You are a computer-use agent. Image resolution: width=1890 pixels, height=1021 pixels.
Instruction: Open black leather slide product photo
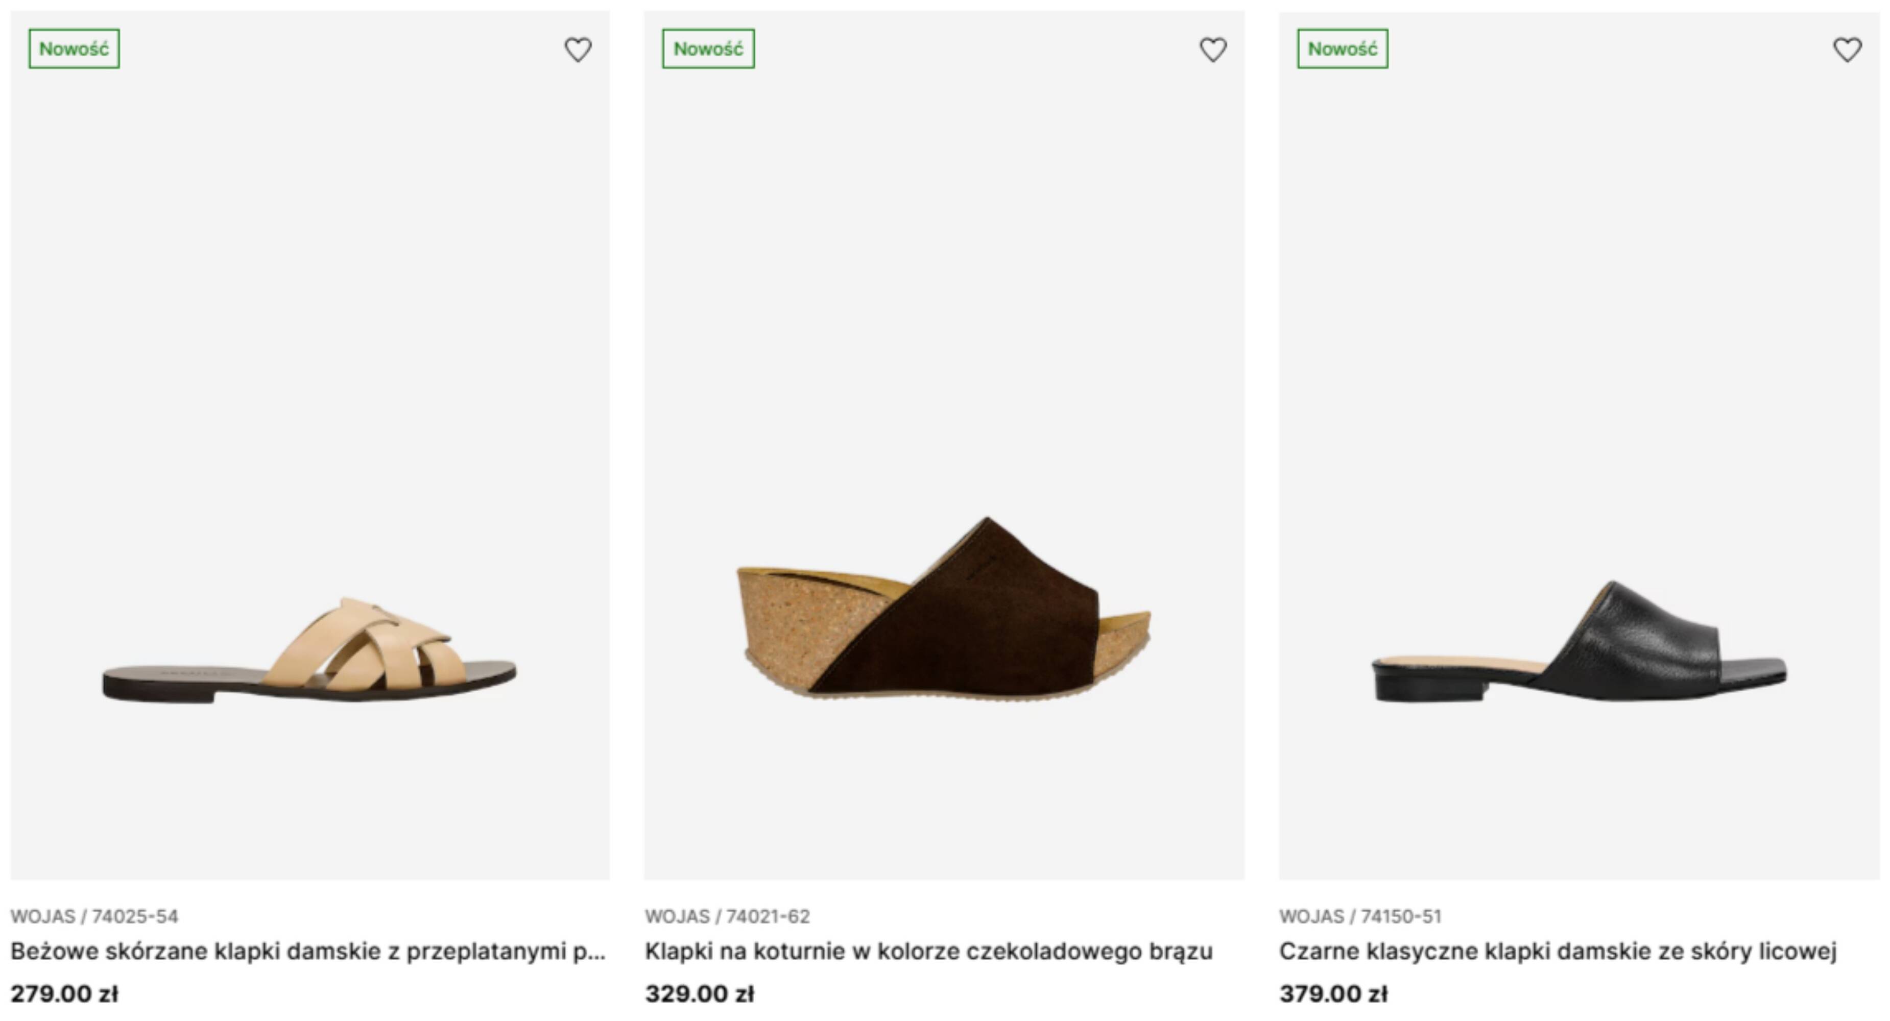click(x=1579, y=641)
